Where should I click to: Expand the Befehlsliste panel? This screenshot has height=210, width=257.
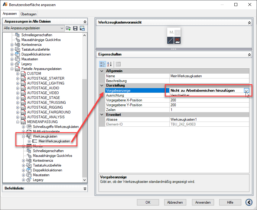pyautogui.click(x=85, y=189)
